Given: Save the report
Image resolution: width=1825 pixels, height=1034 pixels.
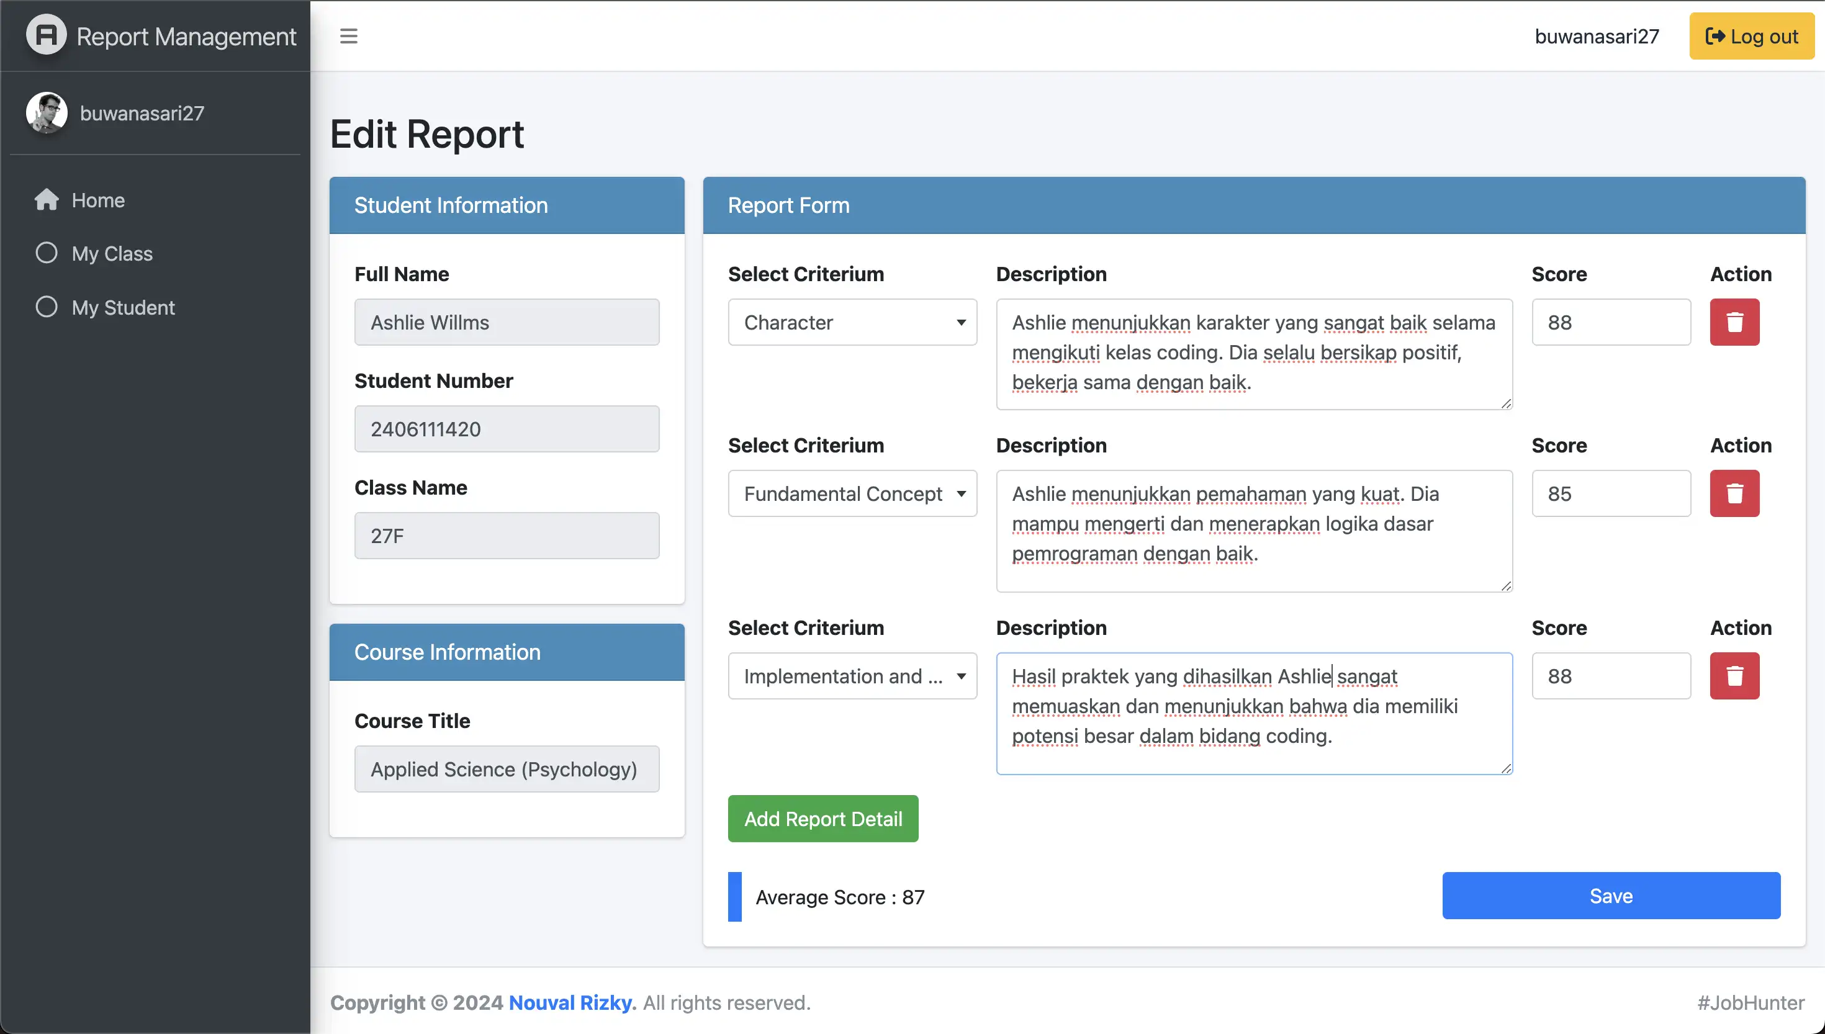Looking at the screenshot, I should click(x=1611, y=896).
